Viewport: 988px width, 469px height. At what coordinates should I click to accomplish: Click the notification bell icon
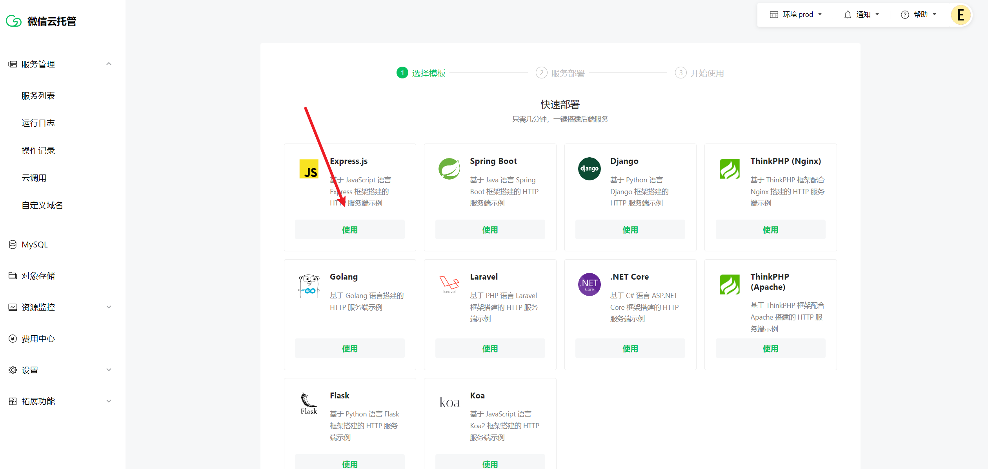tap(848, 14)
